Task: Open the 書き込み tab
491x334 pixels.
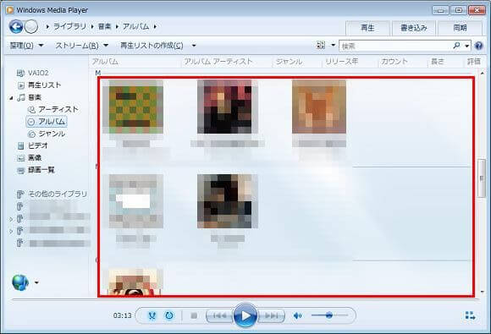Action: 414,28
